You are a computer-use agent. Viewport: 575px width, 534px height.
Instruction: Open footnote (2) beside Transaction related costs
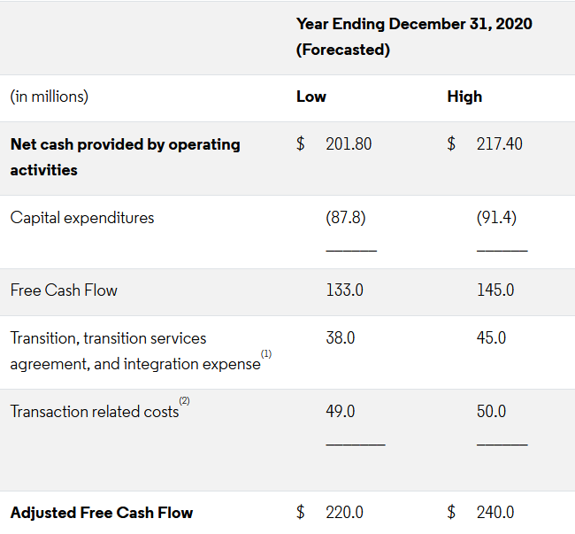tap(185, 401)
